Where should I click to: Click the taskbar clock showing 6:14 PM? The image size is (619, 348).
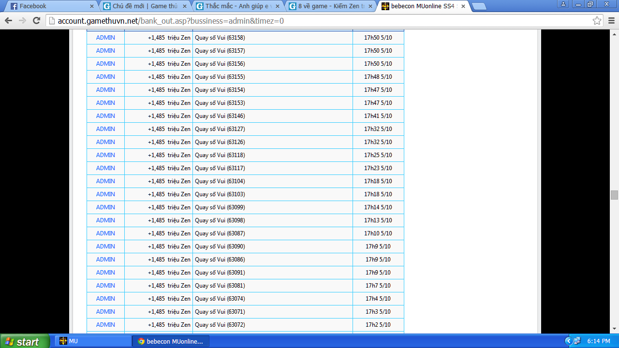click(x=599, y=341)
